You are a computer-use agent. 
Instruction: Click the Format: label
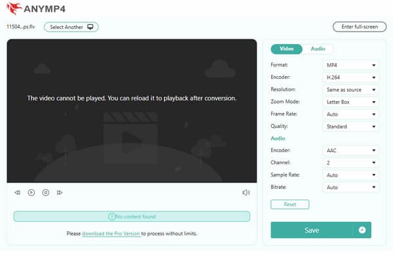coord(279,65)
